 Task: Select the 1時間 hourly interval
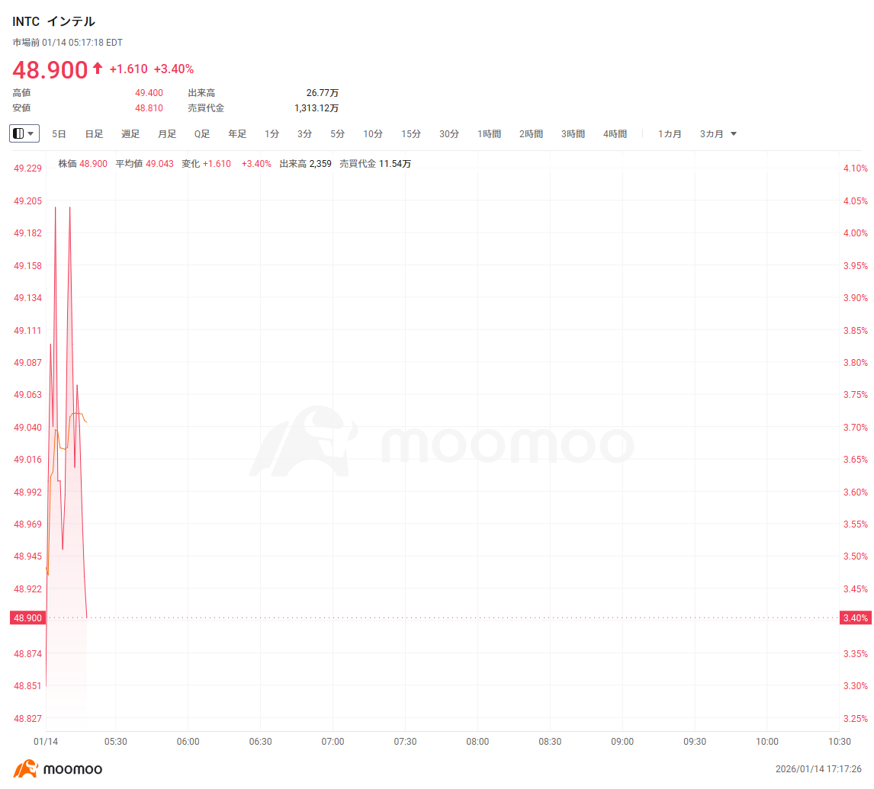pos(489,133)
